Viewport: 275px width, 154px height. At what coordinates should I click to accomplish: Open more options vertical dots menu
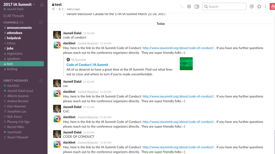pyautogui.click(x=266, y=6)
